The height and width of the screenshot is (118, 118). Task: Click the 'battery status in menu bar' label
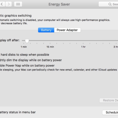click(18, 112)
